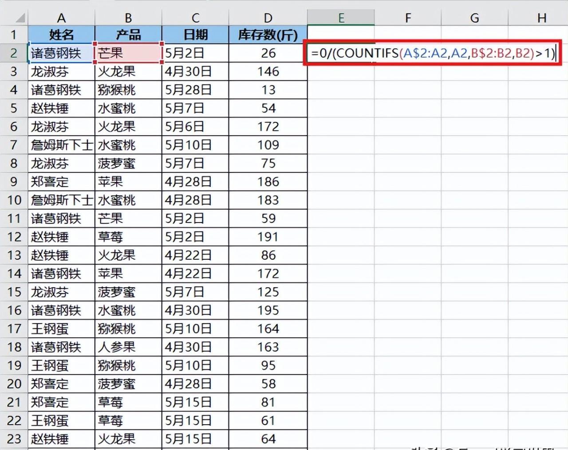Select column G header
Image resolution: width=568 pixels, height=450 pixels.
point(475,18)
